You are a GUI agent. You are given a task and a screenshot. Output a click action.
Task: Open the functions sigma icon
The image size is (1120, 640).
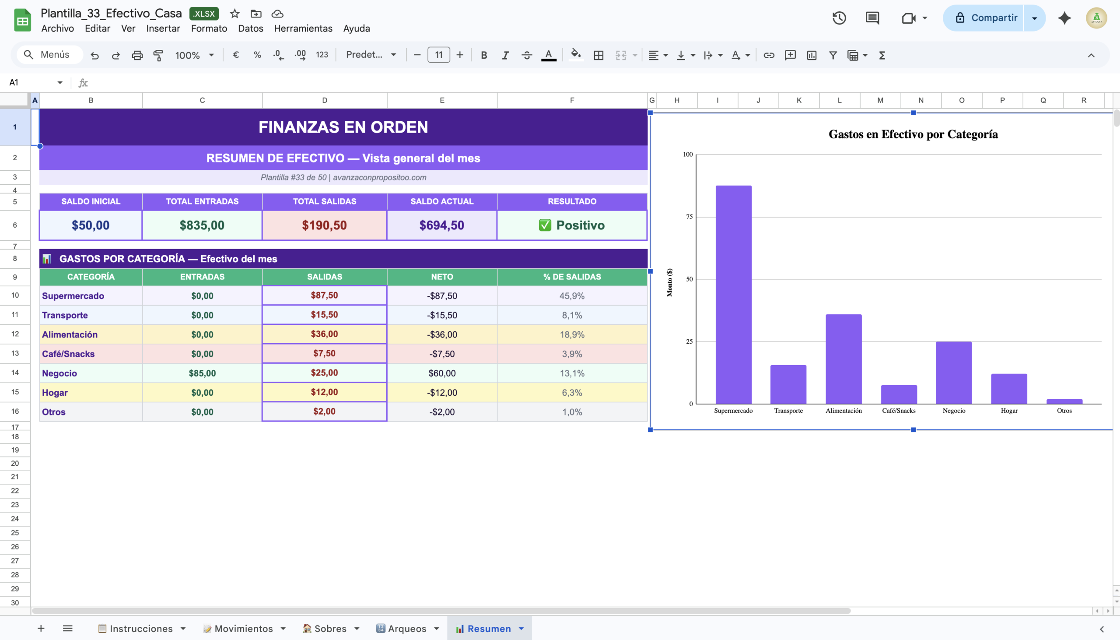[x=882, y=55]
